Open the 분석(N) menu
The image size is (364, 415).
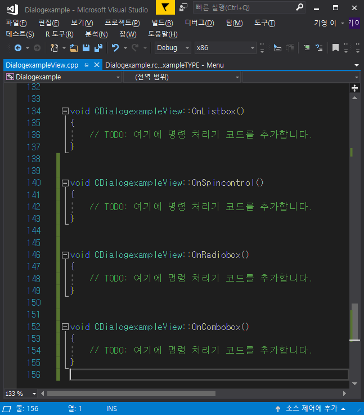[96, 34]
